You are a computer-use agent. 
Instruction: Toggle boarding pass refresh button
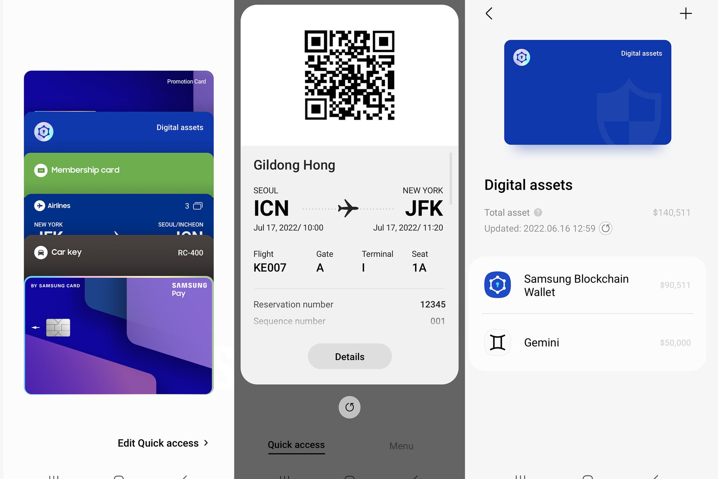point(349,406)
